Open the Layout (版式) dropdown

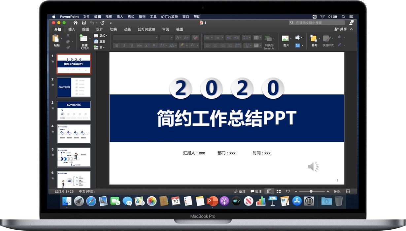[x=101, y=35]
